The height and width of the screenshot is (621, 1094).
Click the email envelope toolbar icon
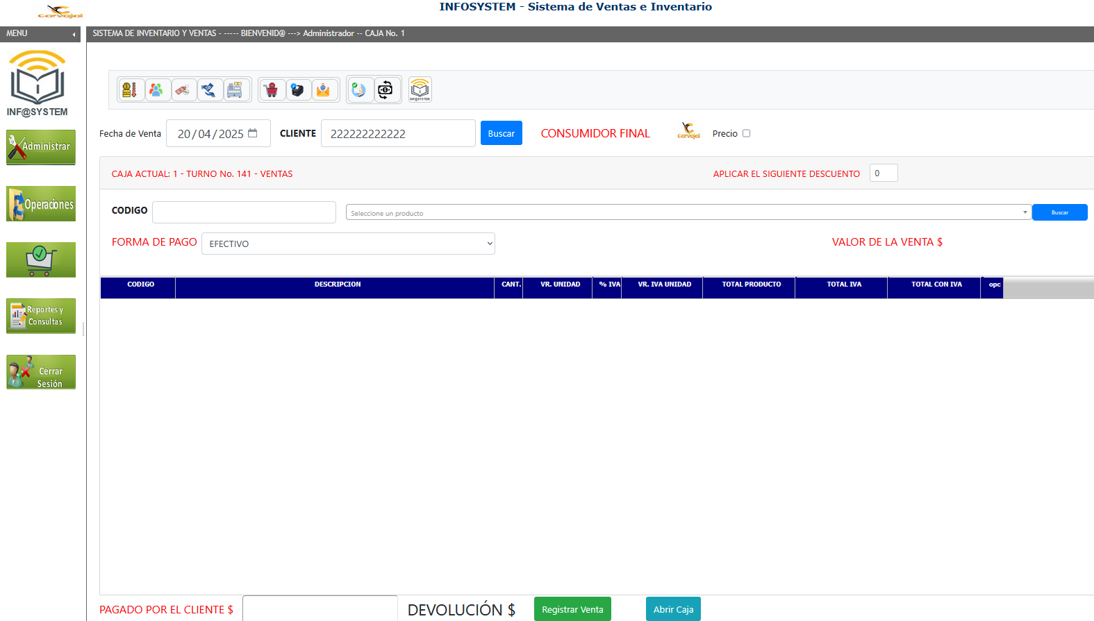tap(323, 90)
